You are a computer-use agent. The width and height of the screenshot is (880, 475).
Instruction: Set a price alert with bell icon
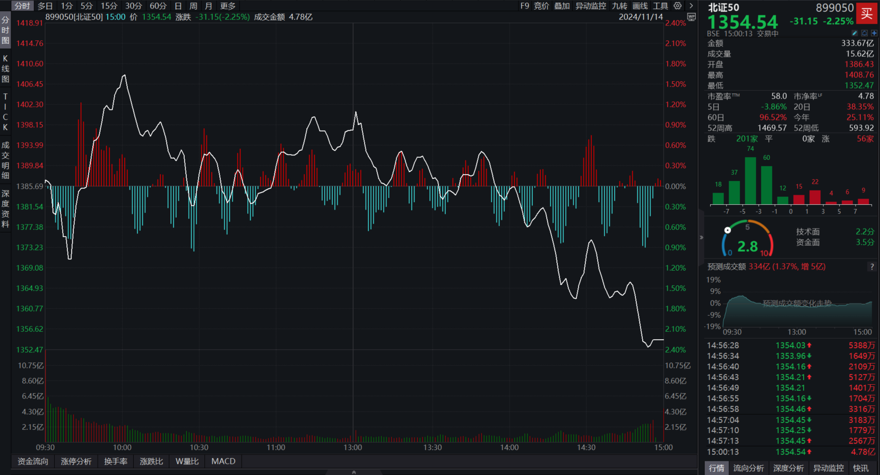864,33
